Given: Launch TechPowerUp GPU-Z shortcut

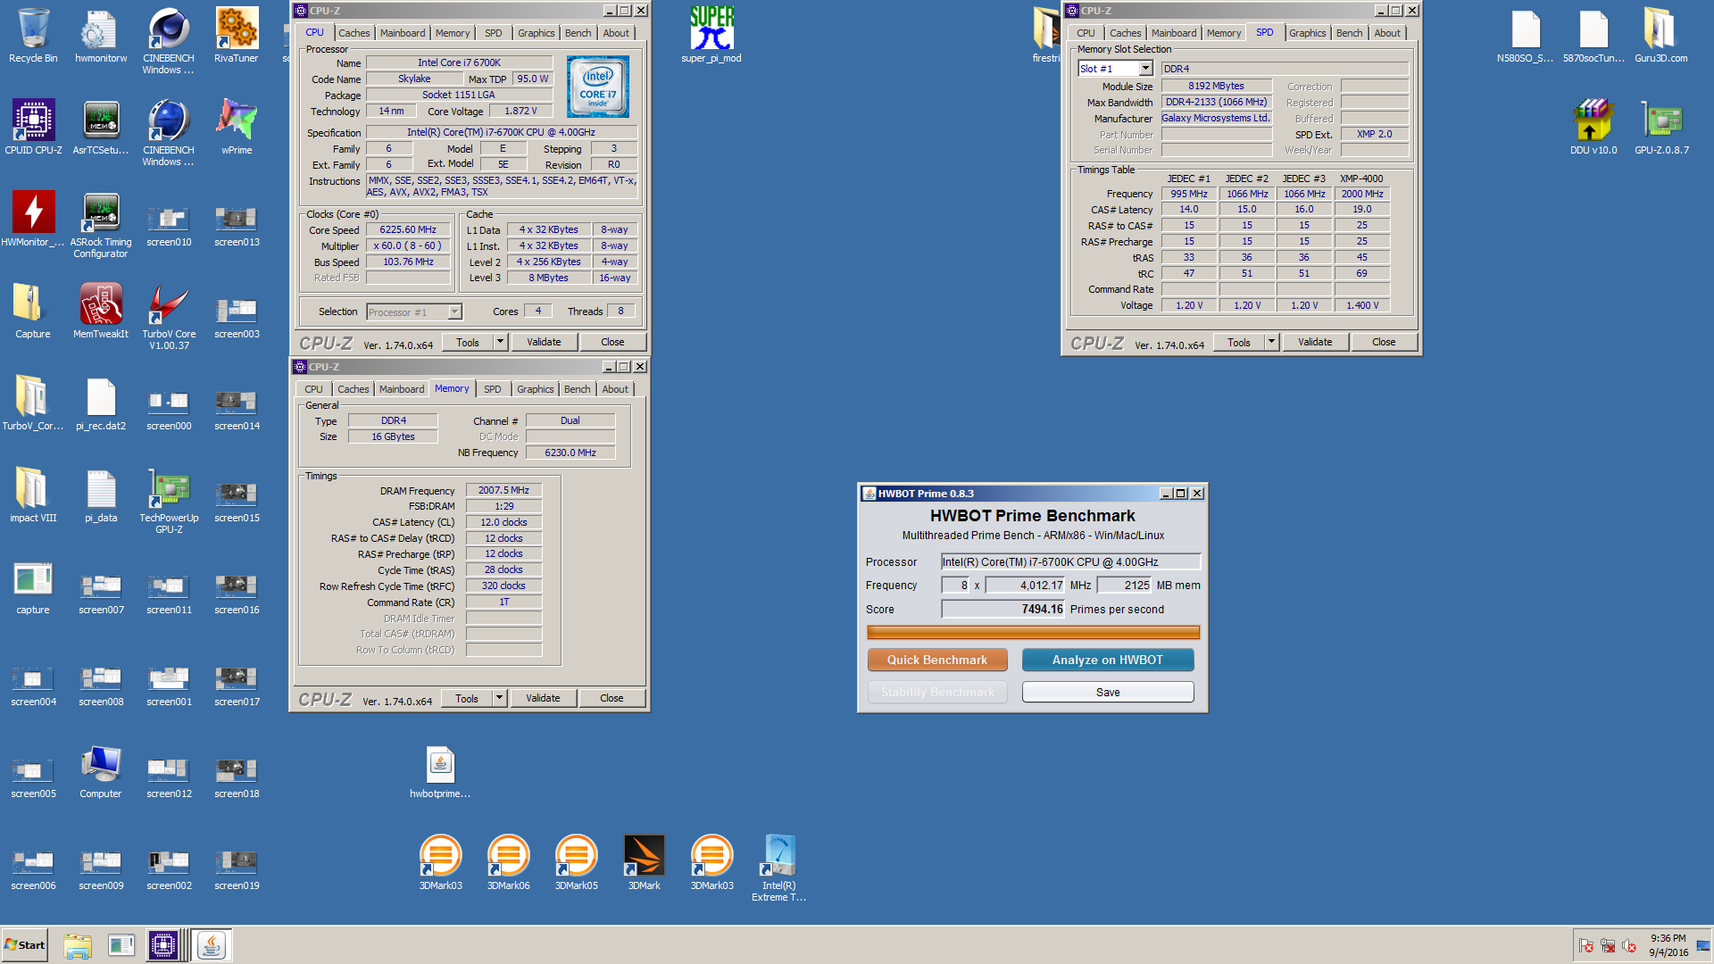Looking at the screenshot, I should coord(169,501).
